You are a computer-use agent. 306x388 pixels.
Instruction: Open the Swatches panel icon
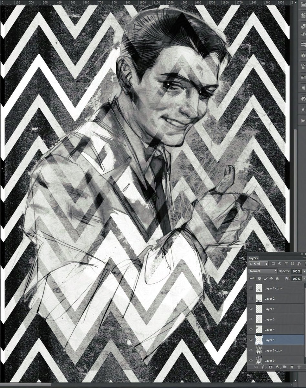[x=303, y=77]
